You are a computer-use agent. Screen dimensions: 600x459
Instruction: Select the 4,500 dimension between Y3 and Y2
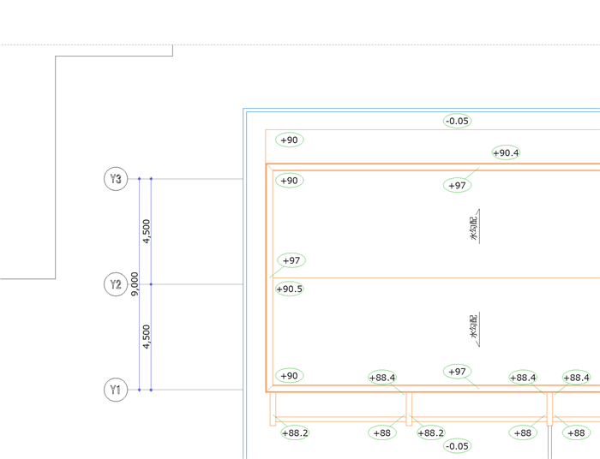[x=147, y=231]
